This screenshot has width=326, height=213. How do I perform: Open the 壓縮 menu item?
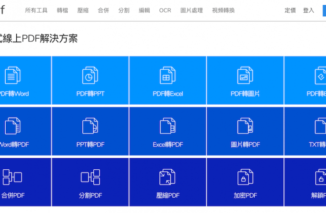[x=83, y=11]
